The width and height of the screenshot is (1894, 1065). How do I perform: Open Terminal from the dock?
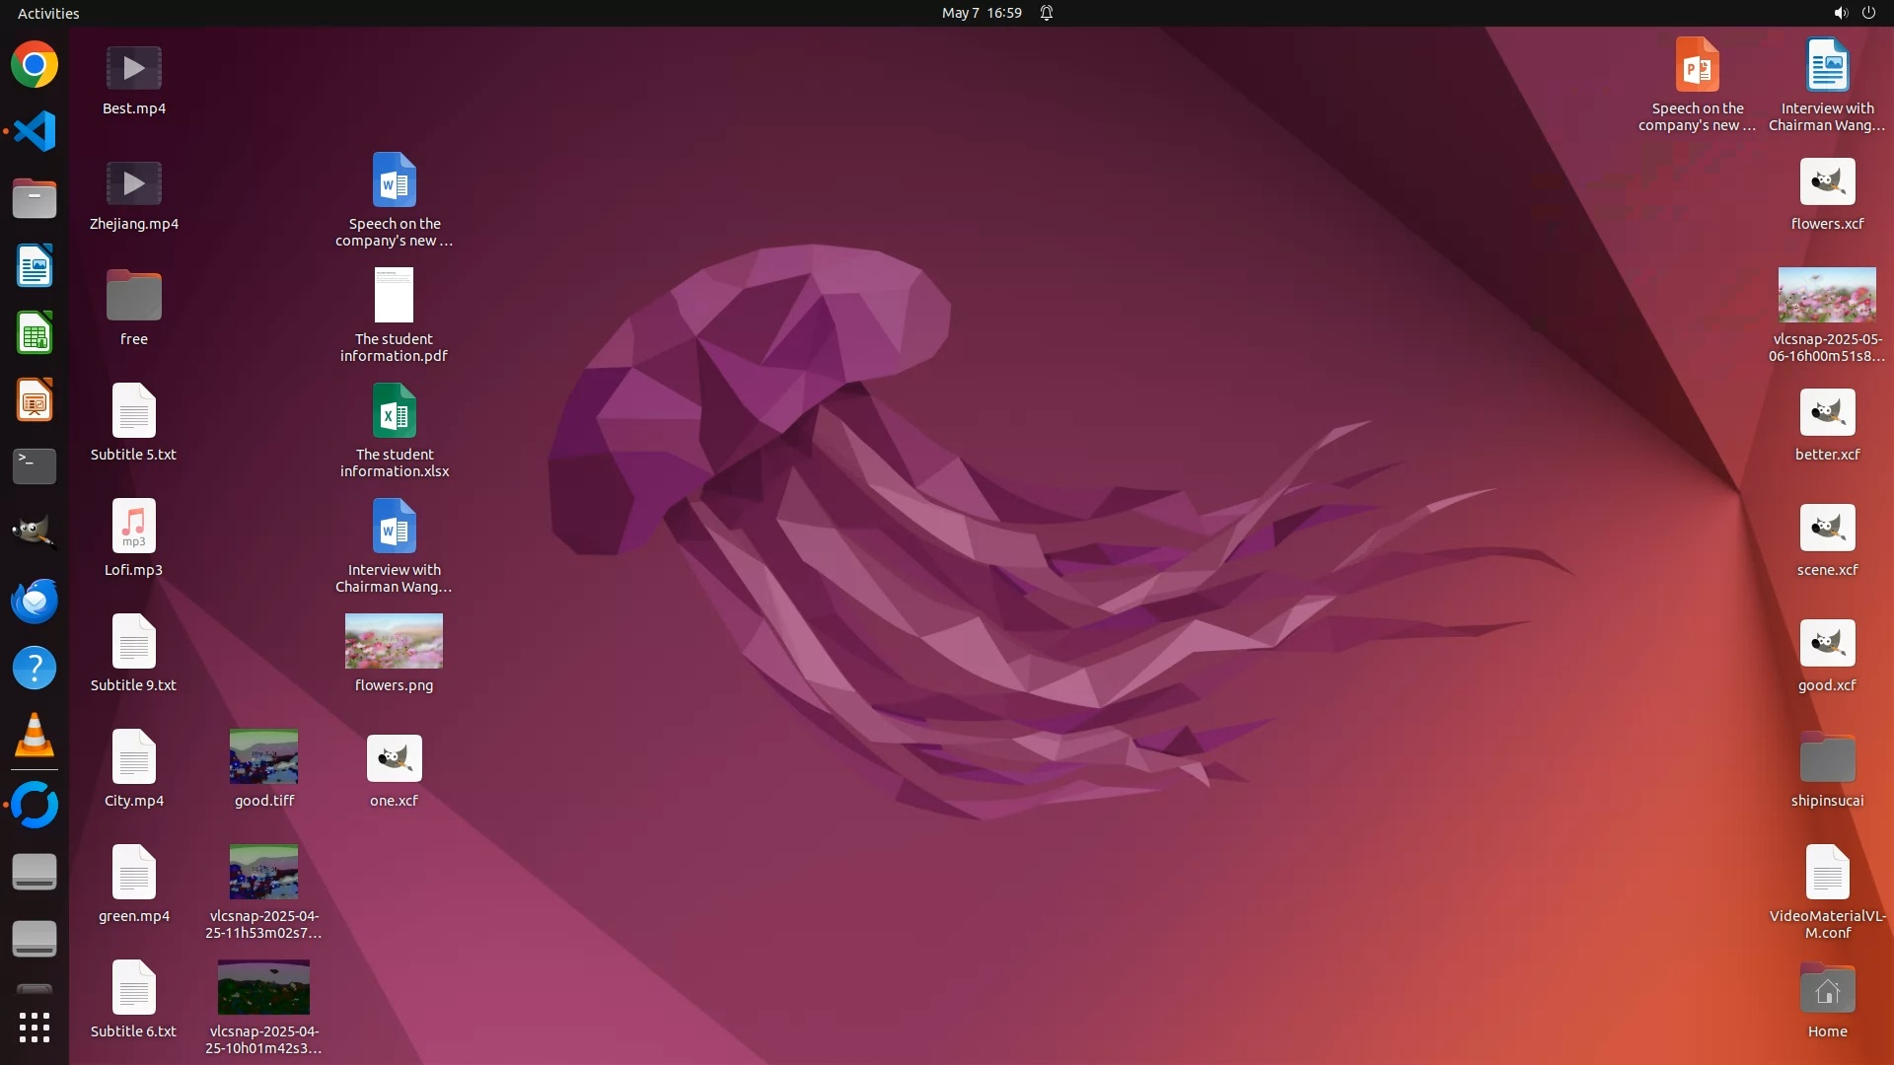click(x=35, y=465)
